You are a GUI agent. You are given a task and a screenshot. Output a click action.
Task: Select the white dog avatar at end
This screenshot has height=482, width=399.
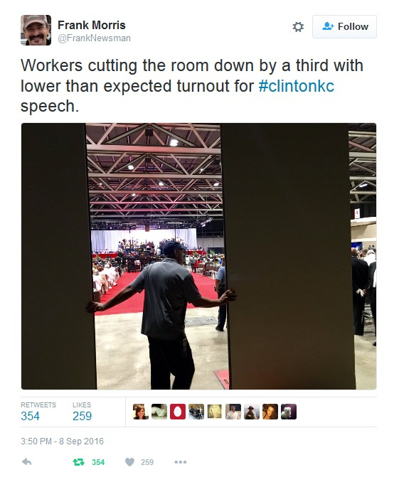click(x=289, y=412)
